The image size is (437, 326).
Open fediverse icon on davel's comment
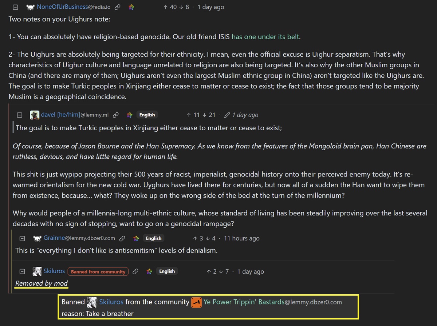[x=130, y=115]
